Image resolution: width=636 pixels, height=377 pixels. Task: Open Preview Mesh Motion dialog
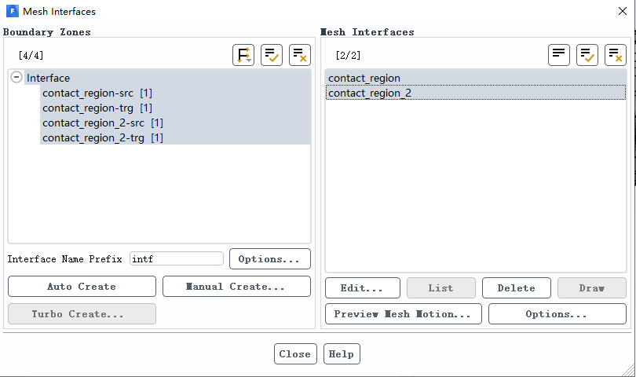click(403, 314)
